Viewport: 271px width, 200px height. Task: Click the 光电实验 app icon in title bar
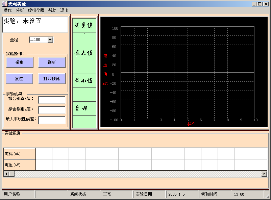tap(5, 4)
